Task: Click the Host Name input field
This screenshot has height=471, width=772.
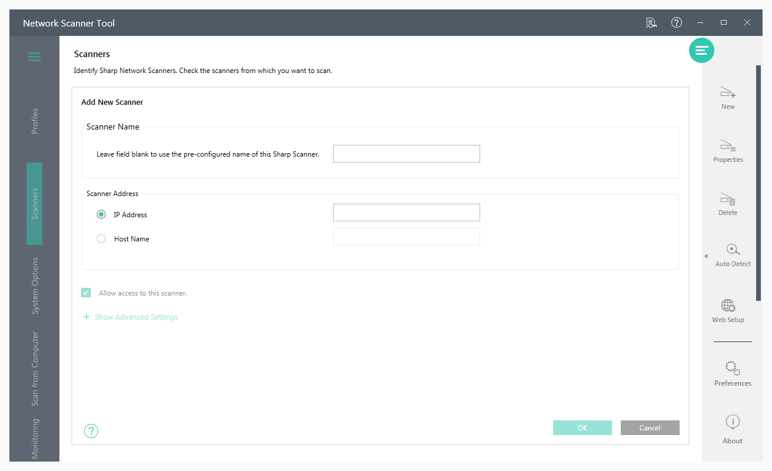Action: coord(407,237)
